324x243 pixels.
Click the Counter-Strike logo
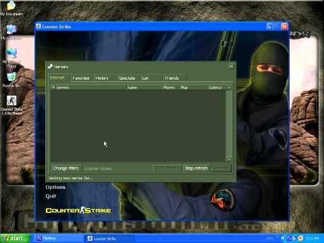pos(78,211)
